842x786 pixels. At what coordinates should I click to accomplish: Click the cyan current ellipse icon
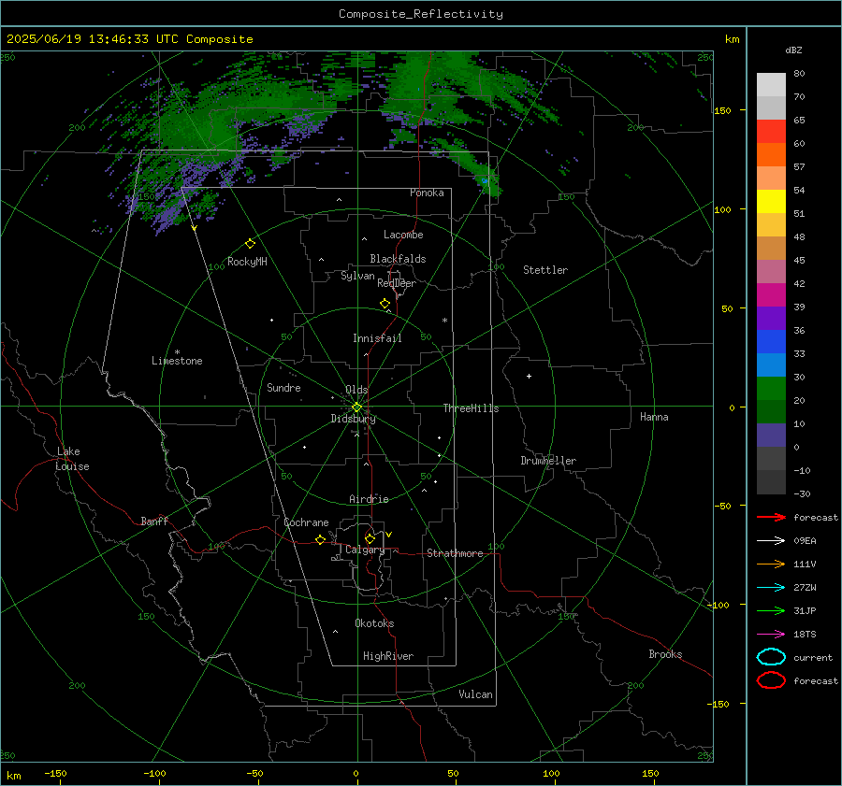pyautogui.click(x=771, y=657)
